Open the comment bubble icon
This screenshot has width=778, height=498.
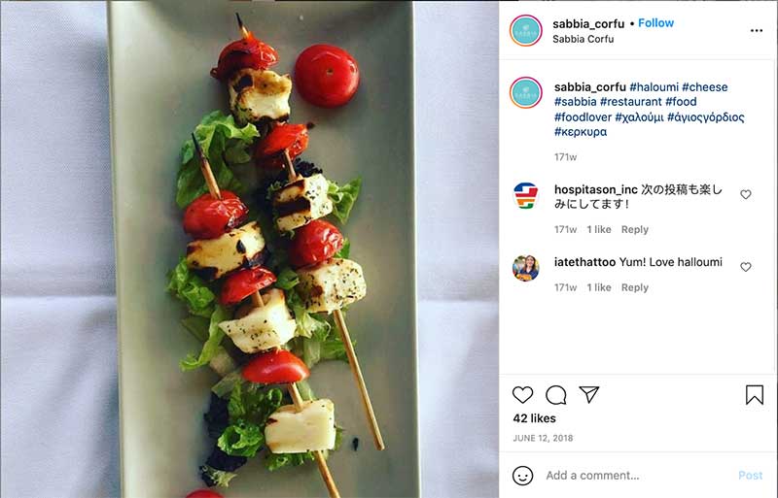[x=556, y=394]
